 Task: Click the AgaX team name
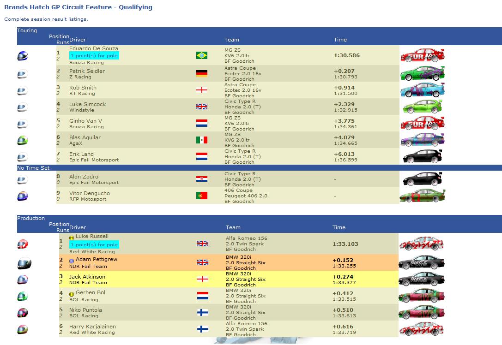point(76,143)
